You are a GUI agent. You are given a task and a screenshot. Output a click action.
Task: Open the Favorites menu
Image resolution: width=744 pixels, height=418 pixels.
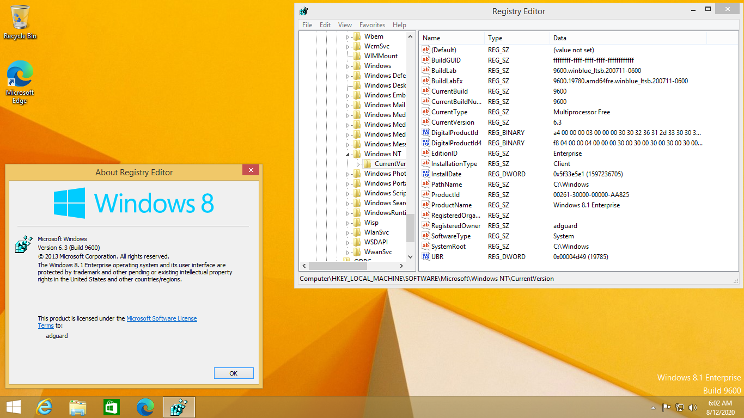(x=372, y=25)
